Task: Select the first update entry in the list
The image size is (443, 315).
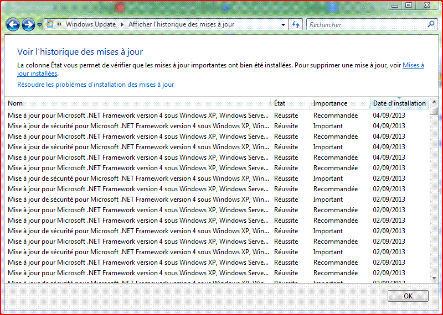Action: 217,116
